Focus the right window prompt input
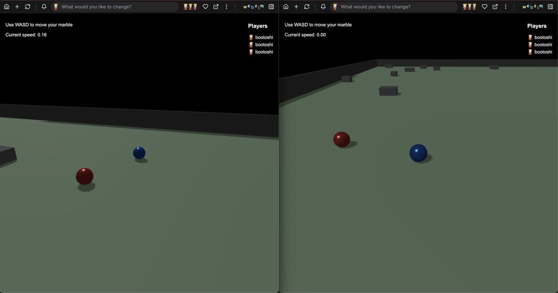 click(x=394, y=7)
